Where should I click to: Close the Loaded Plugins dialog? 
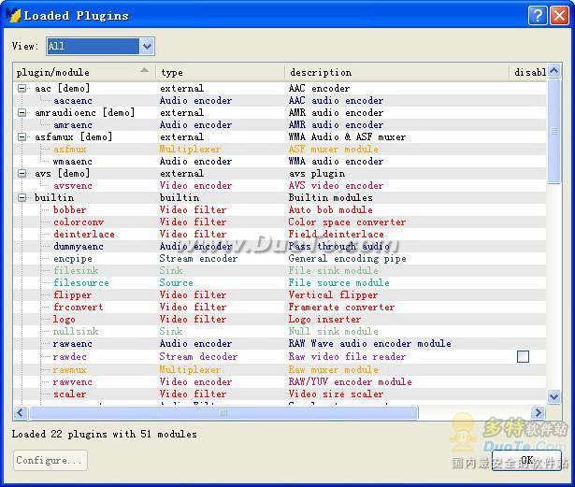click(x=560, y=15)
